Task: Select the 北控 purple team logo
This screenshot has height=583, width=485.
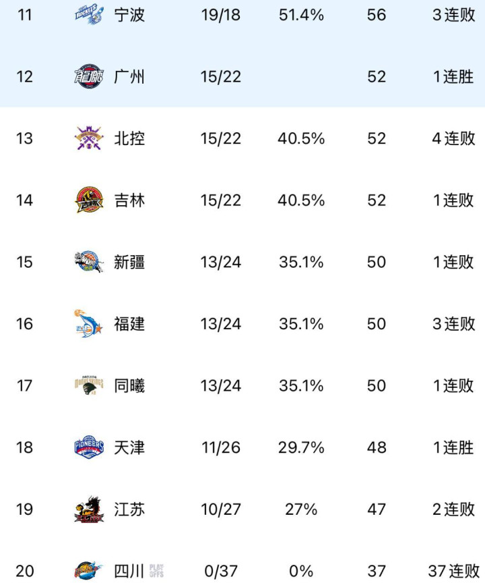Action: 89,138
